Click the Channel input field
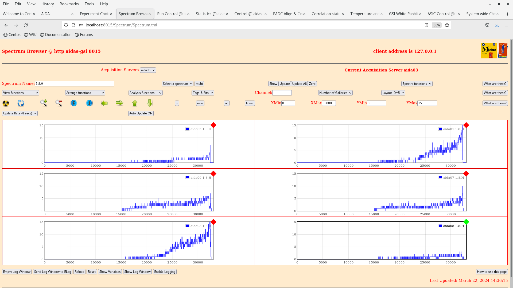513x288 pixels. pyautogui.click(x=282, y=93)
